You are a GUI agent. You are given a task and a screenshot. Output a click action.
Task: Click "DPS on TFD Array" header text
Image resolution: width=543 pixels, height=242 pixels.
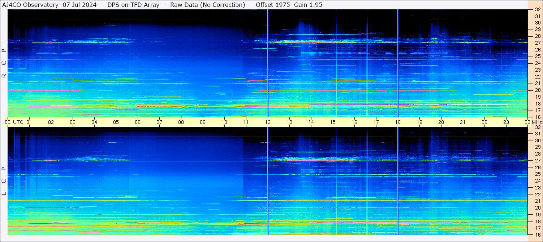point(133,5)
